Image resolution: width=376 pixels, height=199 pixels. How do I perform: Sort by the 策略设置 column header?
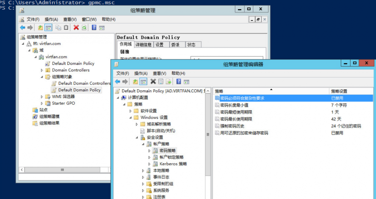coord(351,91)
